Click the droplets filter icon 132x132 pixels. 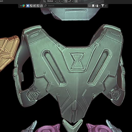point(35,6)
